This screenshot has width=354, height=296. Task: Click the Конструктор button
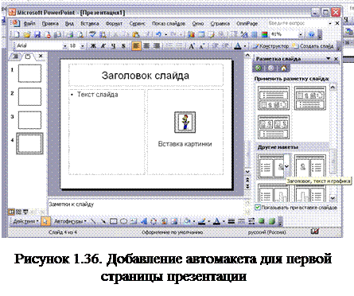click(x=271, y=46)
